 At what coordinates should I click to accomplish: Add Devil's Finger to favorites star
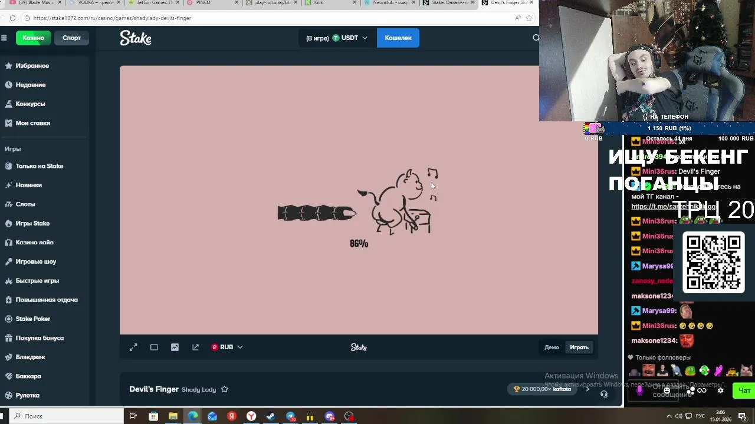pyautogui.click(x=224, y=389)
